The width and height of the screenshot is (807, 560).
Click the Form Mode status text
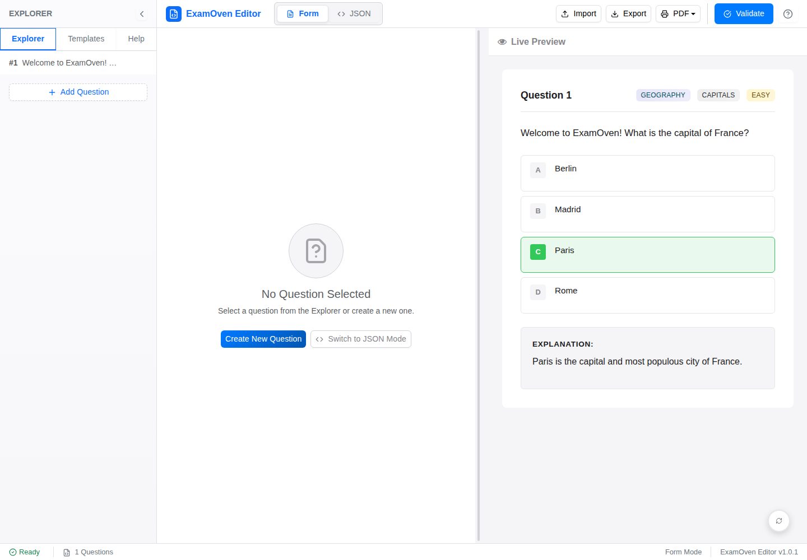point(683,552)
